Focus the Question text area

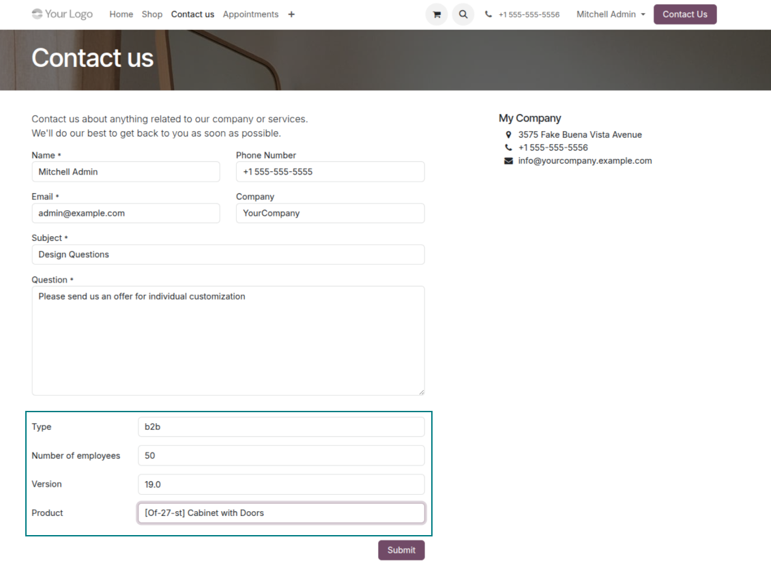click(228, 340)
